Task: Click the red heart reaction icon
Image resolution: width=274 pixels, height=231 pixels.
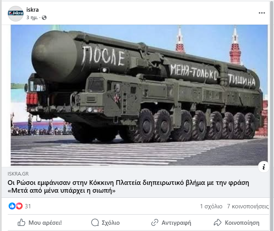Action: coord(19,206)
